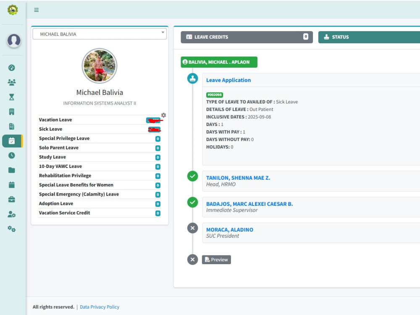420x315 pixels.
Task: Click the 10-Day VAWC Leave count badge
Action: [158, 167]
